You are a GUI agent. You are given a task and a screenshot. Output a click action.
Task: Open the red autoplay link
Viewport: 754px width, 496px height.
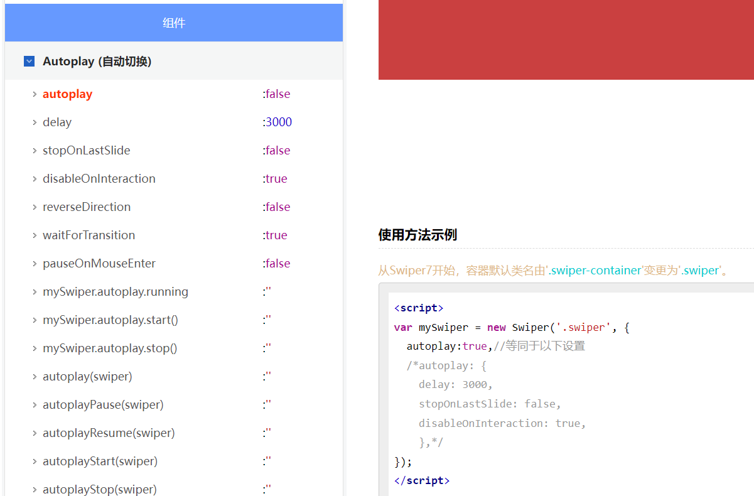pos(67,94)
